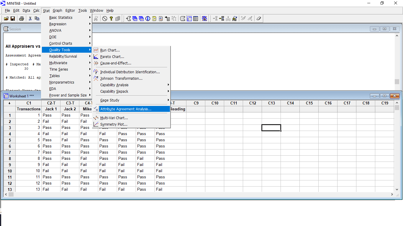Click the Open Project folder icon
403x226 pixels.
click(6, 19)
